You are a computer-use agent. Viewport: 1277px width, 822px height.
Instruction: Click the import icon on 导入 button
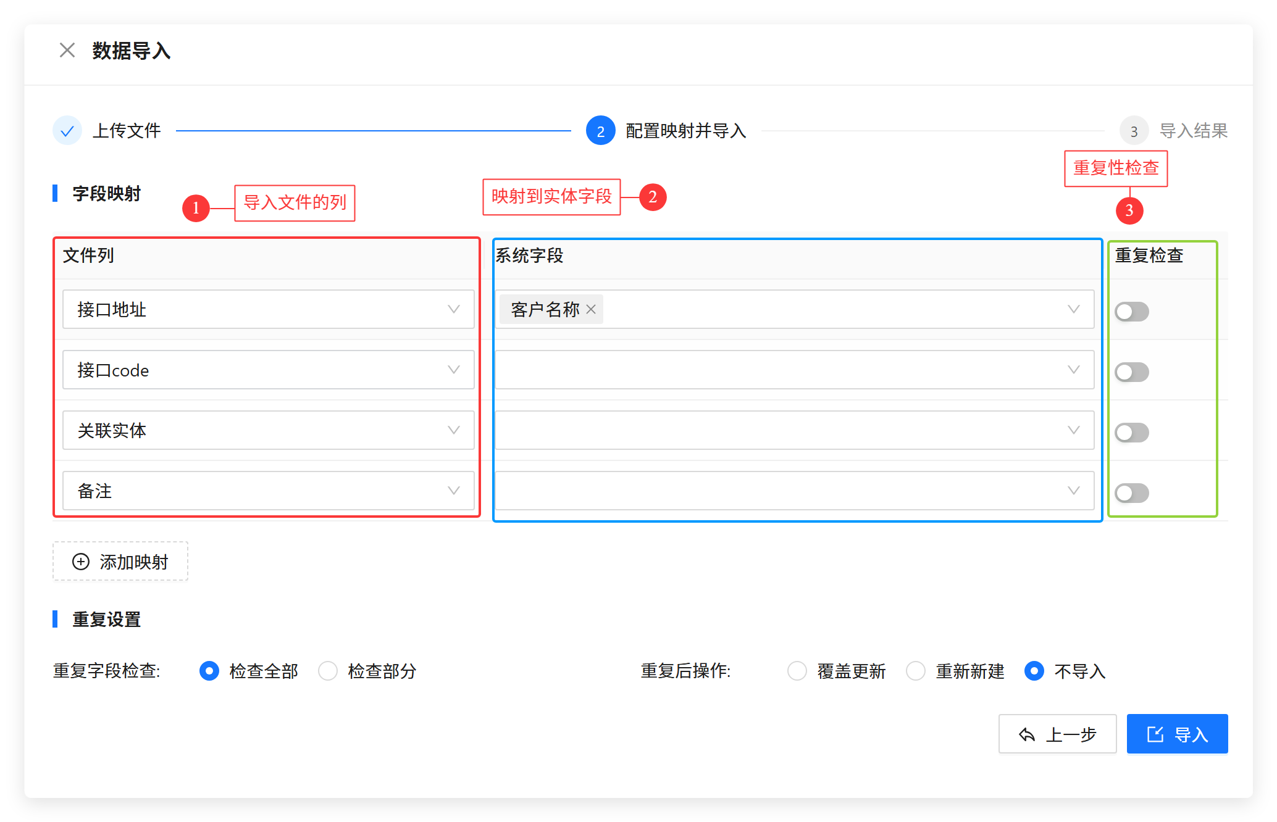pyautogui.click(x=1155, y=734)
